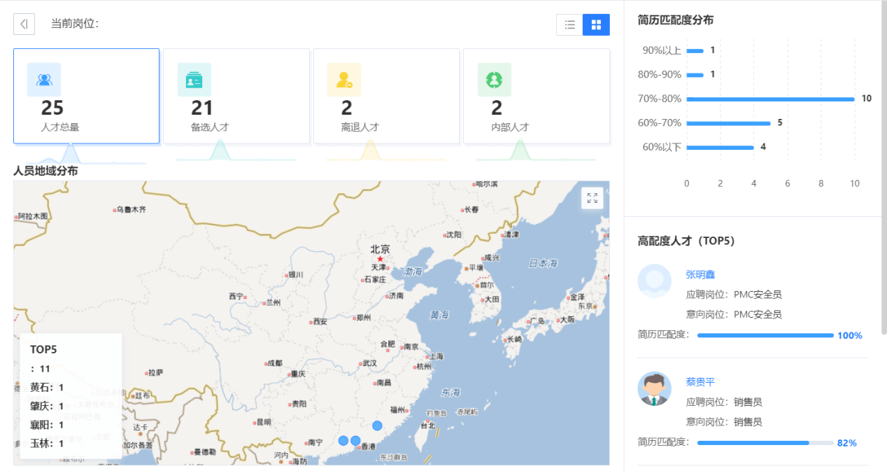Click the blue map marker near 福州
The height and width of the screenshot is (471, 887).
click(x=377, y=426)
